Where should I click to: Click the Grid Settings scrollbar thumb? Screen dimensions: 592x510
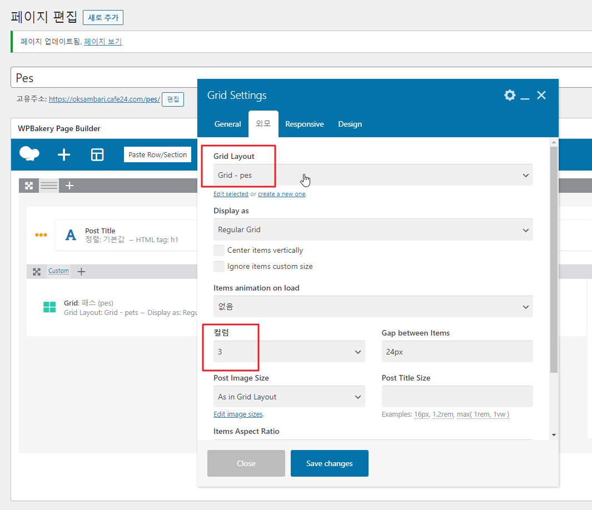(x=554, y=259)
